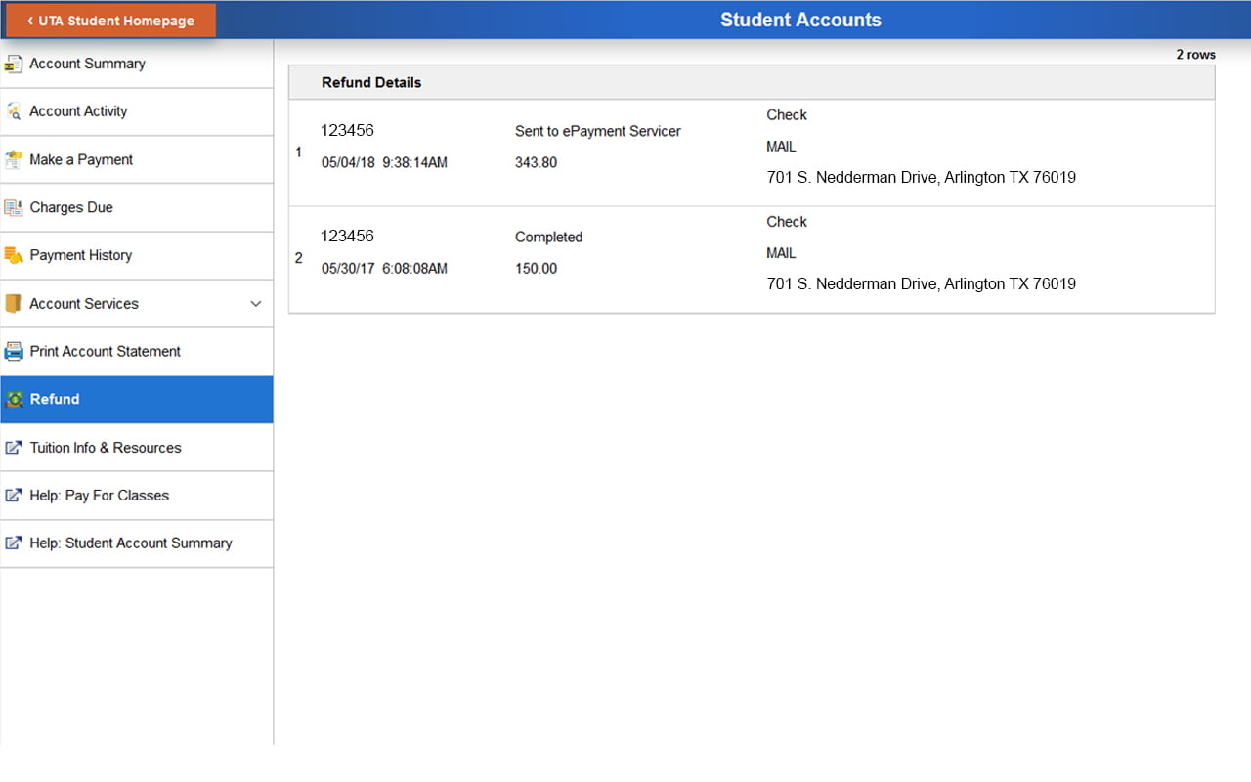Select the Completed refund from 05/30/17
The image size is (1251, 782).
[684, 258]
